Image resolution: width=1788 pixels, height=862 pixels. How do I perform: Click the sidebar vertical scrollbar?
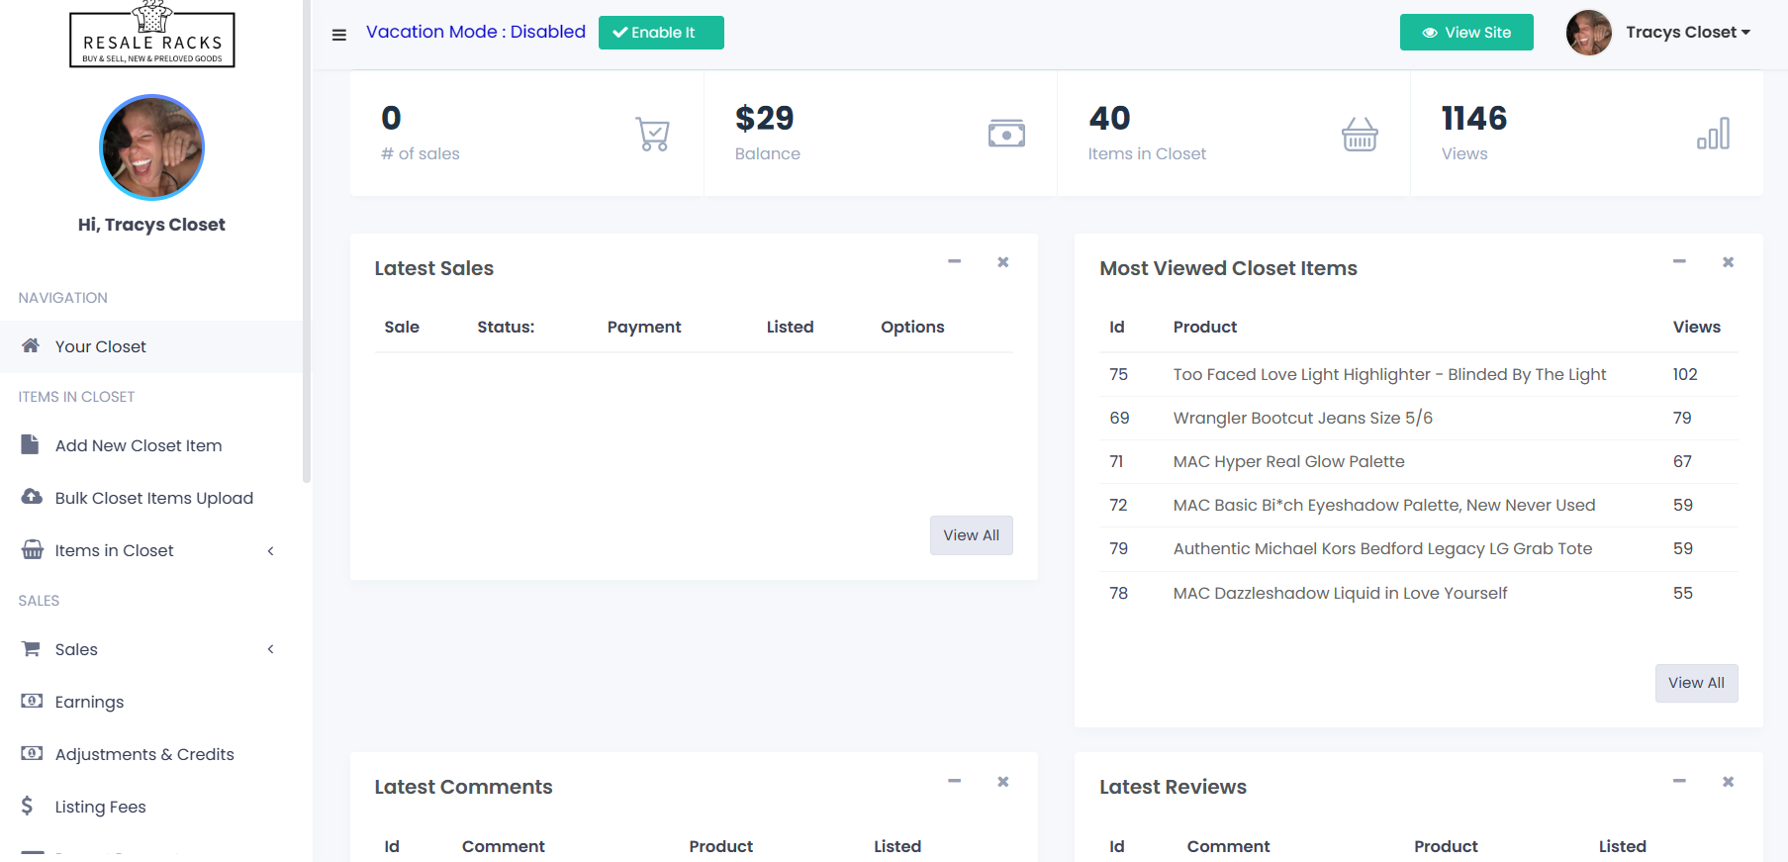(x=307, y=241)
